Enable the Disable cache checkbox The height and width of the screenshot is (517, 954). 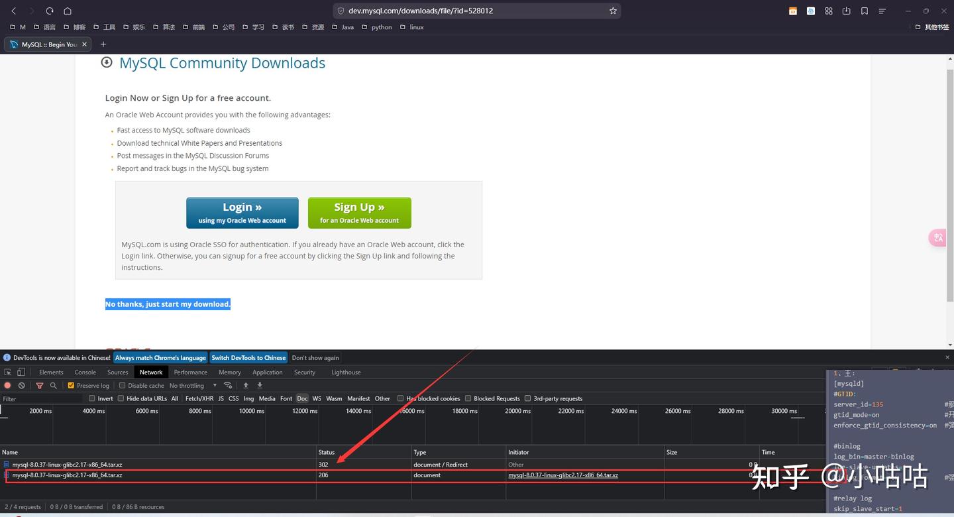click(123, 385)
